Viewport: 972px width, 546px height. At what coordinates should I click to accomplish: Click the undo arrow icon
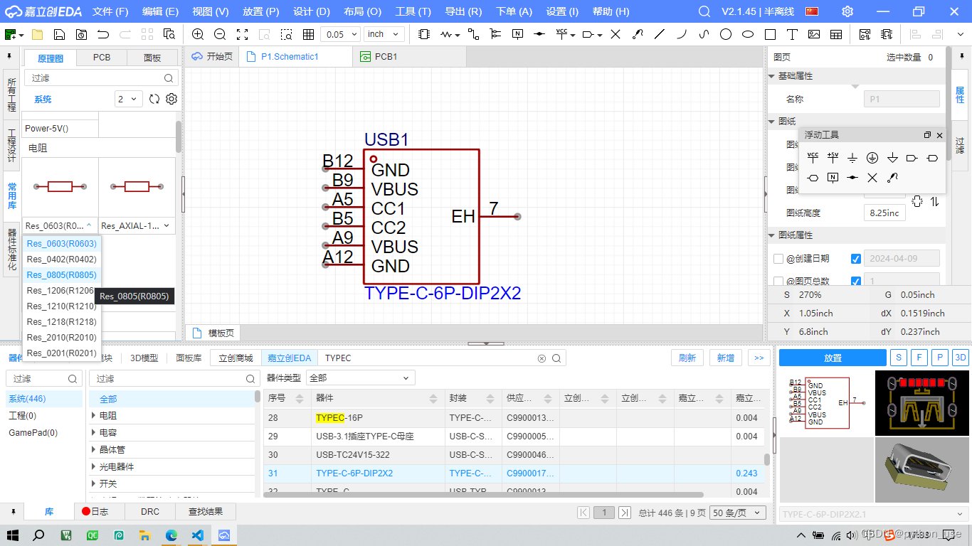point(103,34)
